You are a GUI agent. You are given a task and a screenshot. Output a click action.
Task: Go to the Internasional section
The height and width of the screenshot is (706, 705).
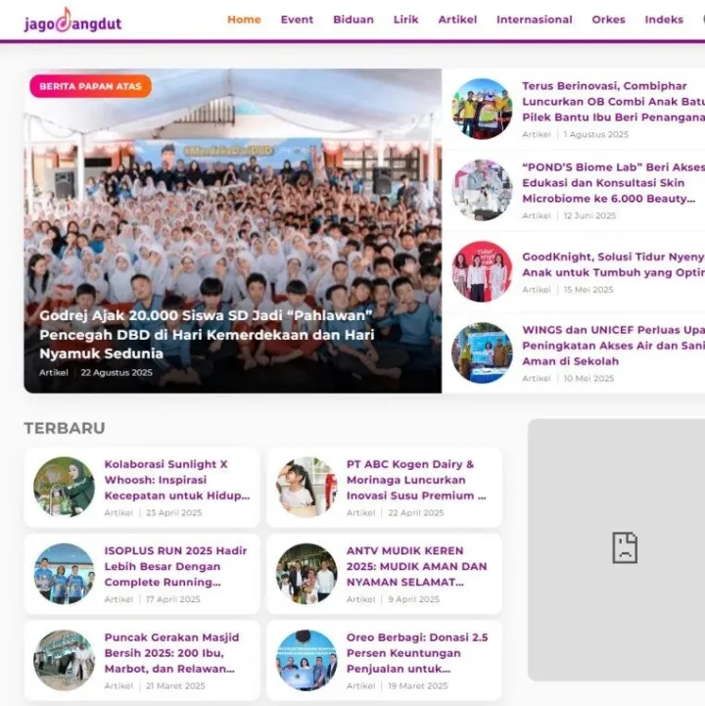tap(535, 20)
